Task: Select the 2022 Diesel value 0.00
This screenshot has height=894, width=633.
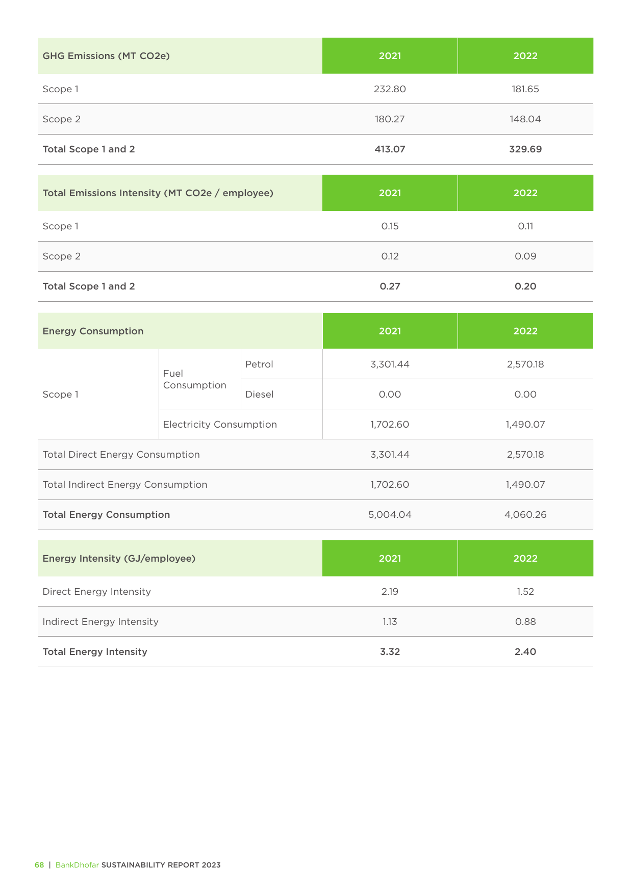Action: [525, 395]
